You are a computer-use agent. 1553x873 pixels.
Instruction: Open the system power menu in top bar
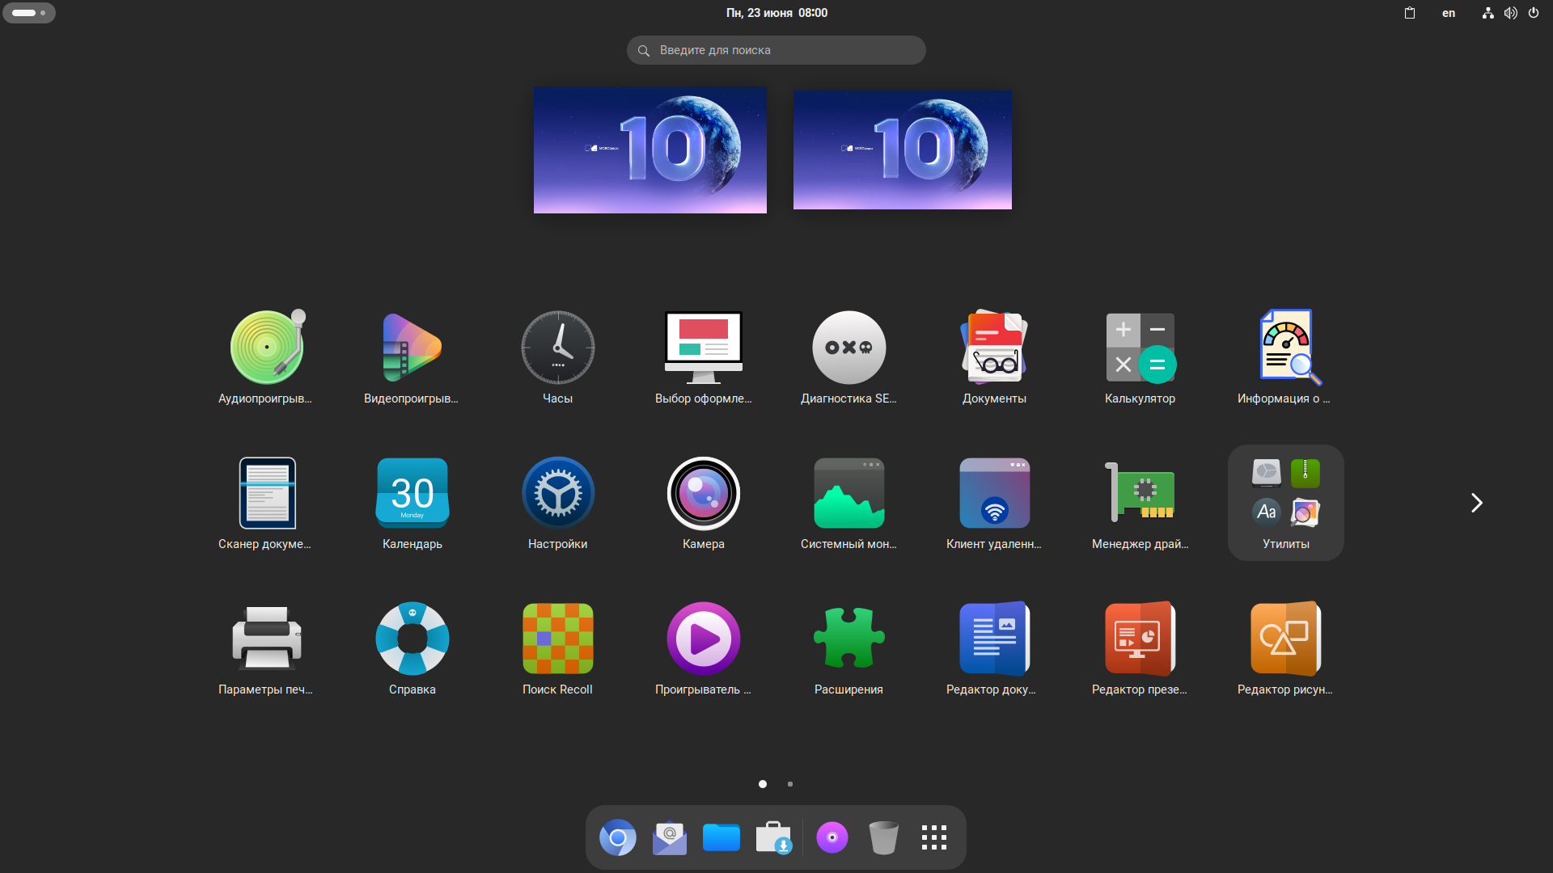click(1534, 13)
